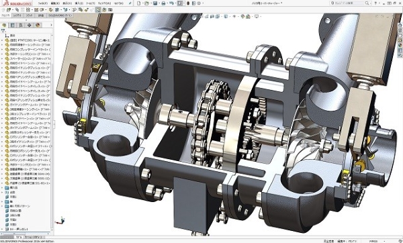Switch to the SOLIDWORKS Add-ins tab
This screenshot has width=403, height=243.
pyautogui.click(x=60, y=15)
